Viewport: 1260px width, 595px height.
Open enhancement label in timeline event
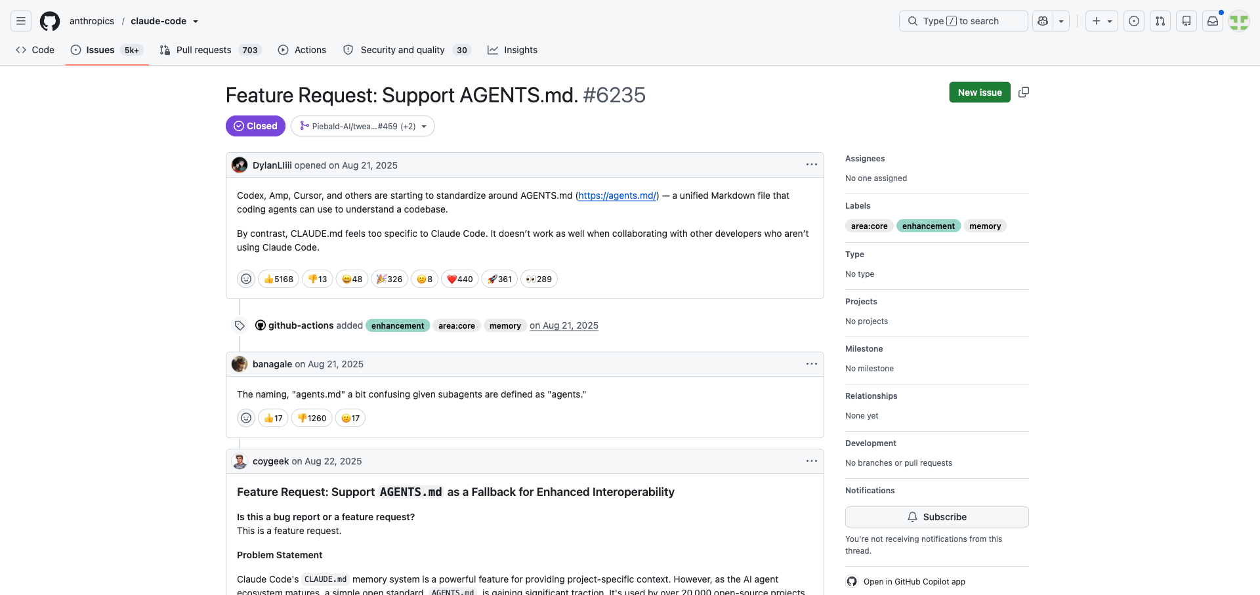pyautogui.click(x=398, y=325)
